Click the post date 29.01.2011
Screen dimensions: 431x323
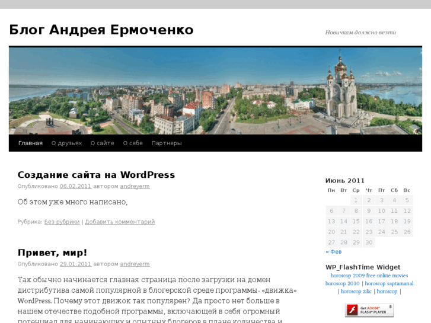point(76,264)
